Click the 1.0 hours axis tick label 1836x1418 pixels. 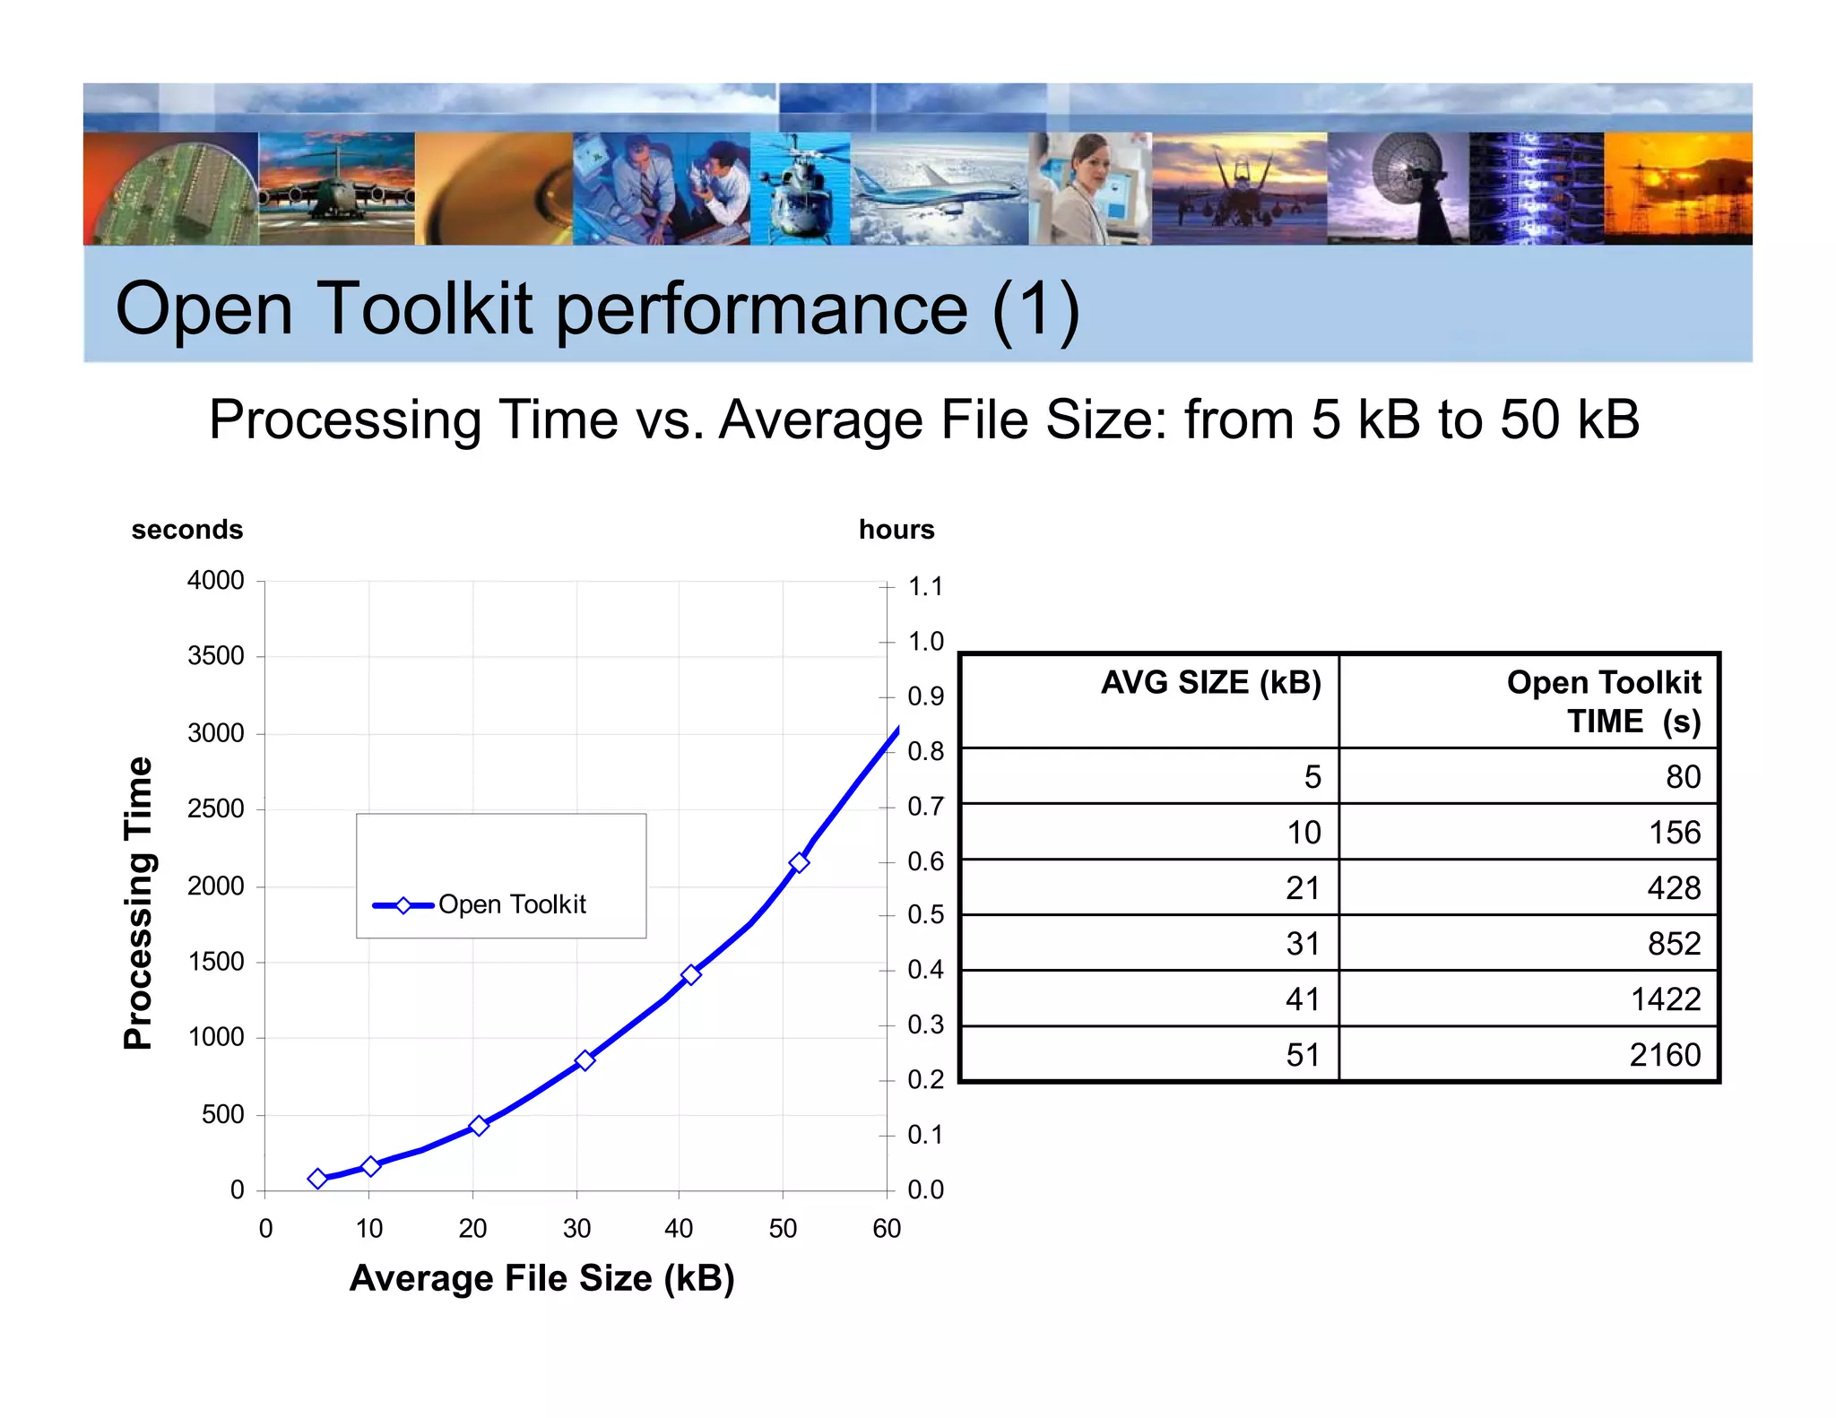click(926, 641)
